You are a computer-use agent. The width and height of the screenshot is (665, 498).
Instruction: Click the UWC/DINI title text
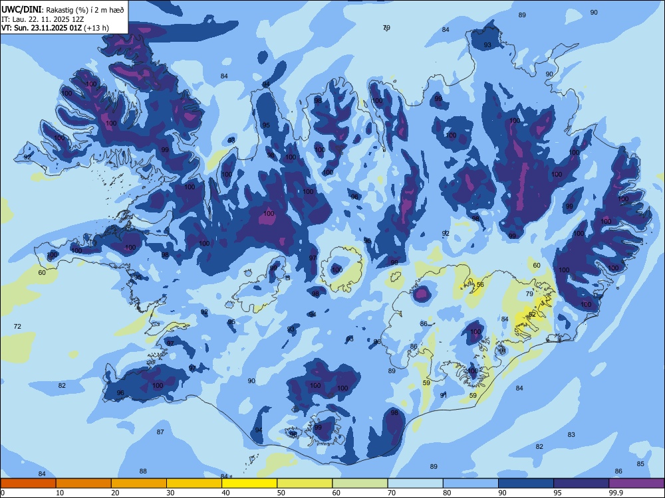[x=21, y=10]
